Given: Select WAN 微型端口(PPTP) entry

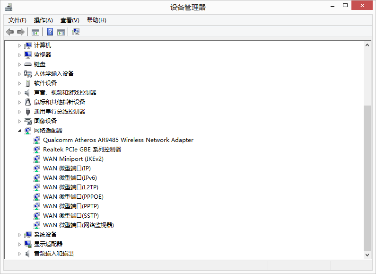Looking at the screenshot, I should pyautogui.click(x=71, y=206).
